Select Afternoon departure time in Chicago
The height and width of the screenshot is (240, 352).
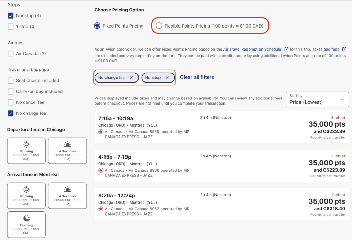pyautogui.click(x=67, y=151)
